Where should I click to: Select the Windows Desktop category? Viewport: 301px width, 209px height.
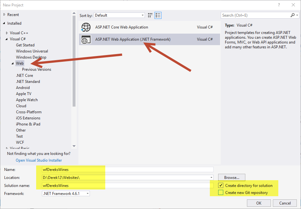click(31, 57)
